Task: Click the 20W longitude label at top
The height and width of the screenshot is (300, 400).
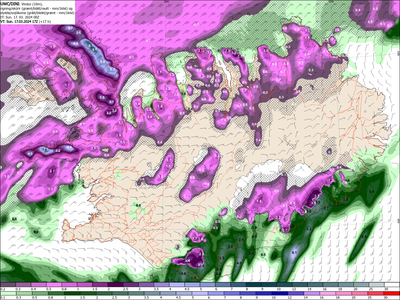Action: tap(166, 2)
